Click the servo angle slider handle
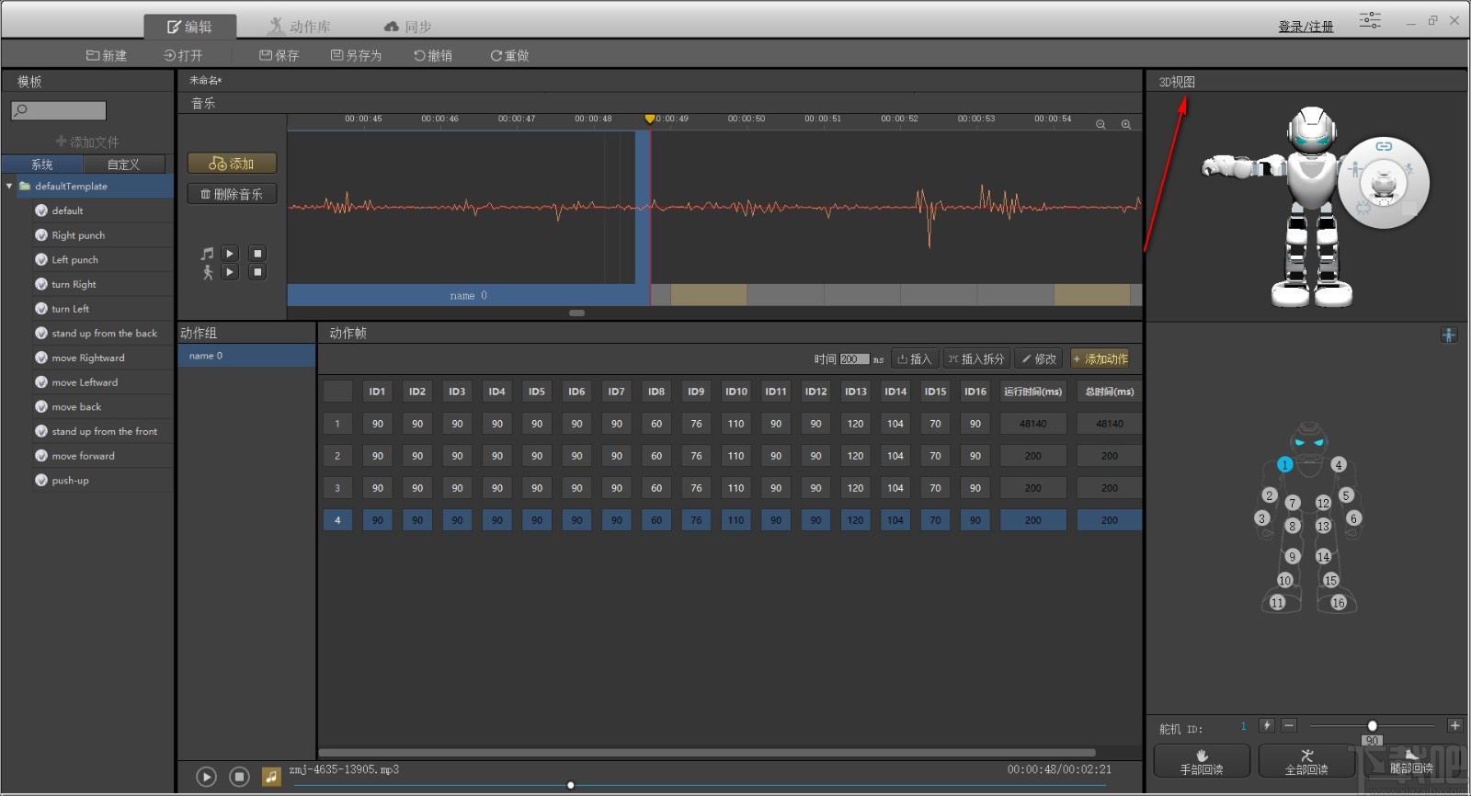 click(1372, 726)
